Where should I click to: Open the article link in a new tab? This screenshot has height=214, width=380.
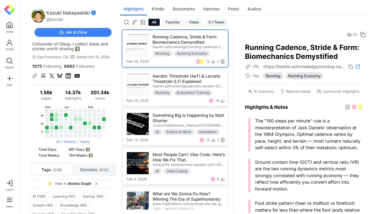point(358,67)
